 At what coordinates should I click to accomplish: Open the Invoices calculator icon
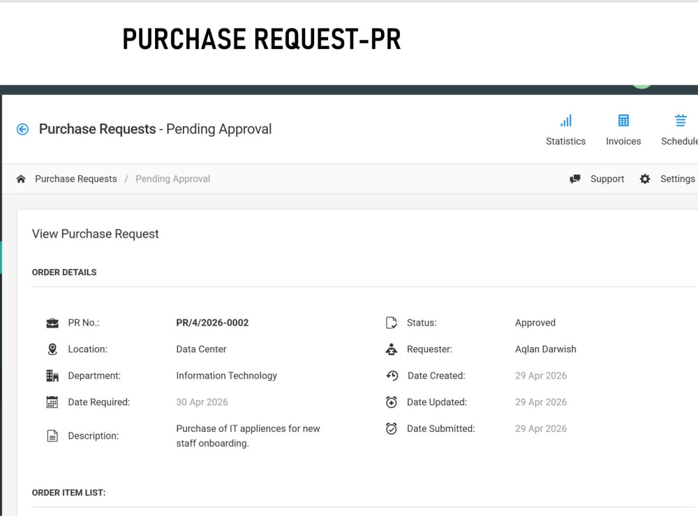point(623,121)
